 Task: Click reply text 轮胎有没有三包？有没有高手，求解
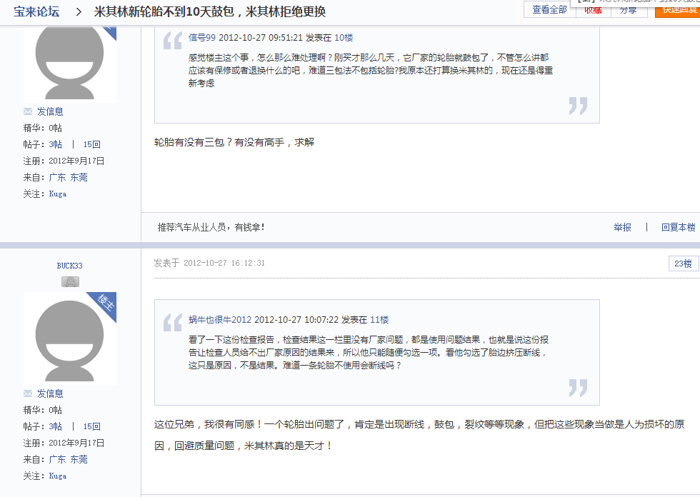234,142
